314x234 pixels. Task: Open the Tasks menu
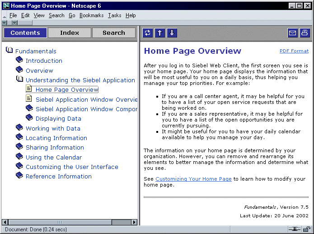point(115,15)
